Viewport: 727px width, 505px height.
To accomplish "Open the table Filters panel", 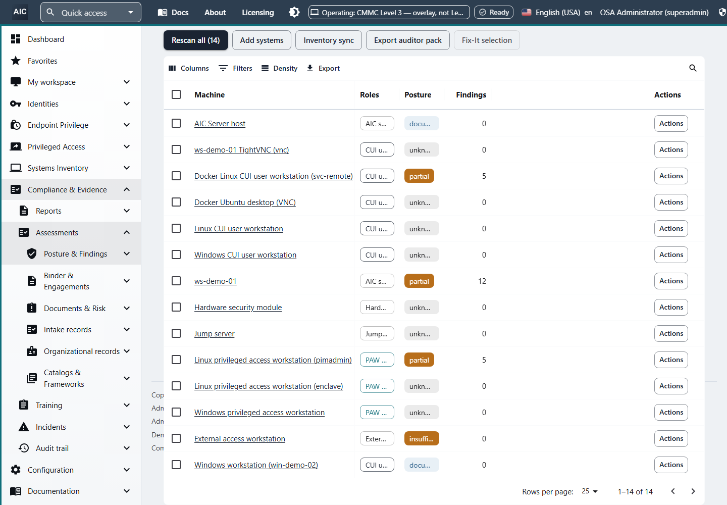I will (x=236, y=68).
